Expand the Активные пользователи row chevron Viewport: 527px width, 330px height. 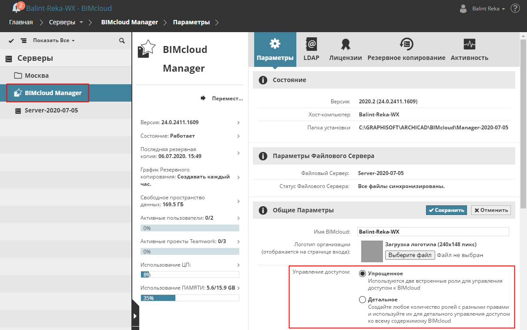click(238, 218)
